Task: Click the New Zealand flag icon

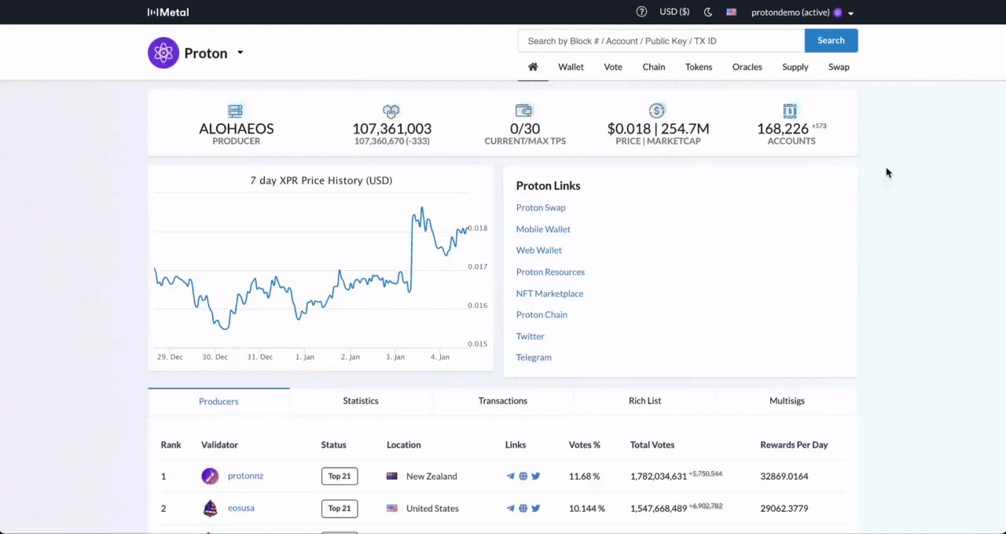Action: pyautogui.click(x=392, y=476)
